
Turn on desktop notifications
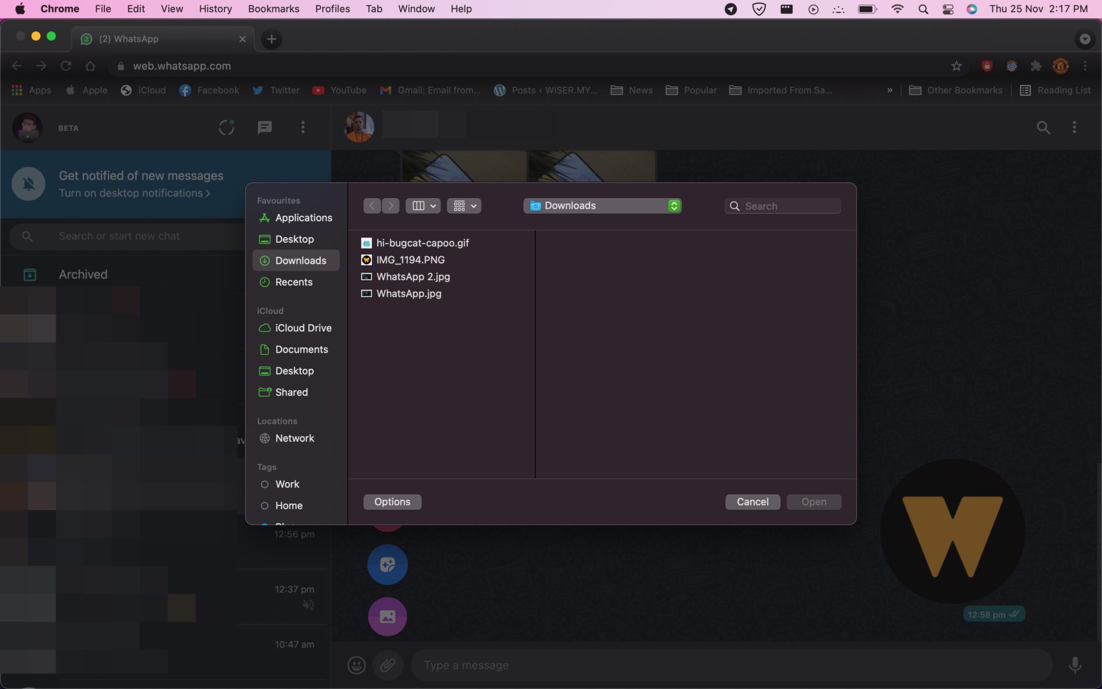tap(134, 193)
